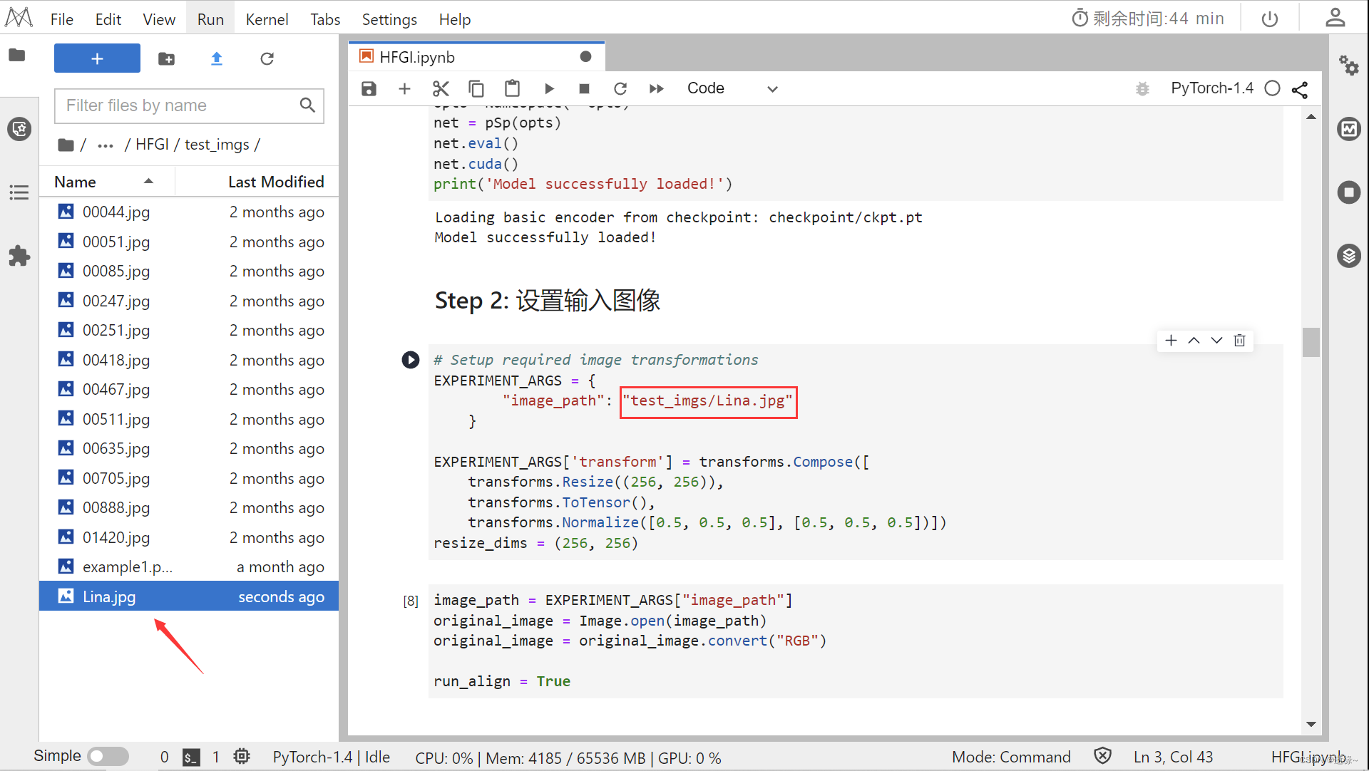Refresh the file browser list
The width and height of the screenshot is (1369, 771).
[267, 58]
